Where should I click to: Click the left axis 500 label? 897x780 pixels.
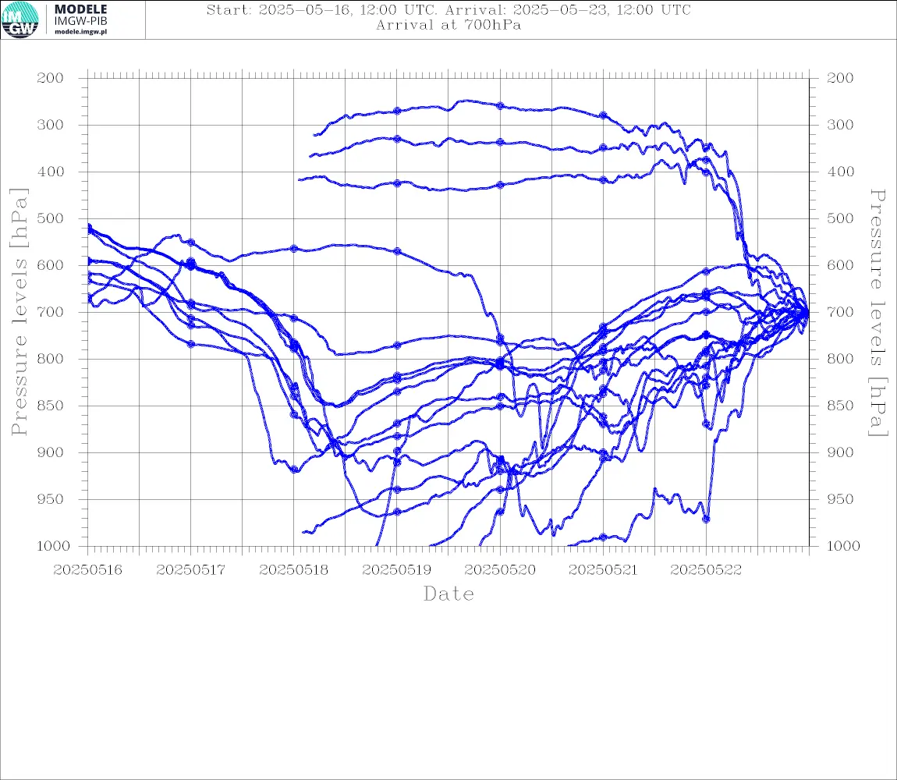51,218
